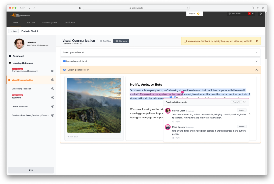Click the Safari forward arrow
This screenshot has height=184, width=274.
pyautogui.click(x=34, y=8)
